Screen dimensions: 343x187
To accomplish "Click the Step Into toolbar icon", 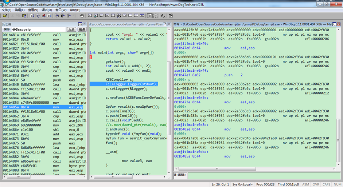I will (57, 16).
